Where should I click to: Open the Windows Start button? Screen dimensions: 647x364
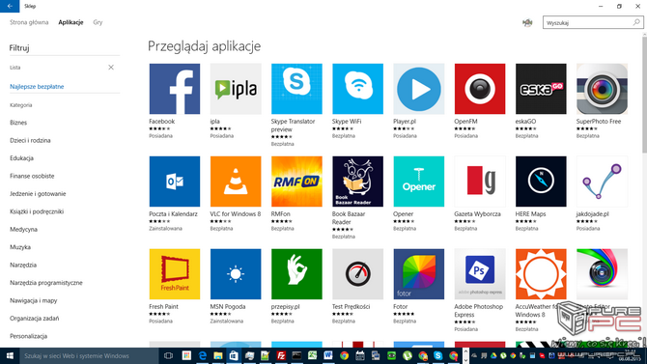tap(10, 355)
